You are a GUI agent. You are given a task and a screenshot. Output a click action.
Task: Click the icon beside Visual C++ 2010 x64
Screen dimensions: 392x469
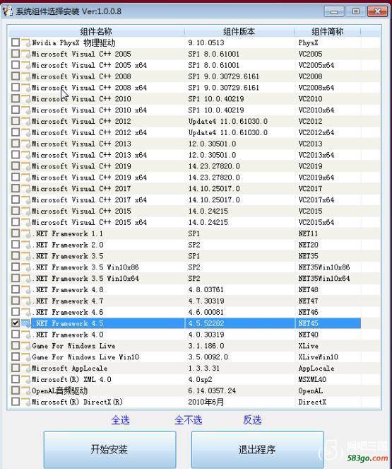coord(26,110)
